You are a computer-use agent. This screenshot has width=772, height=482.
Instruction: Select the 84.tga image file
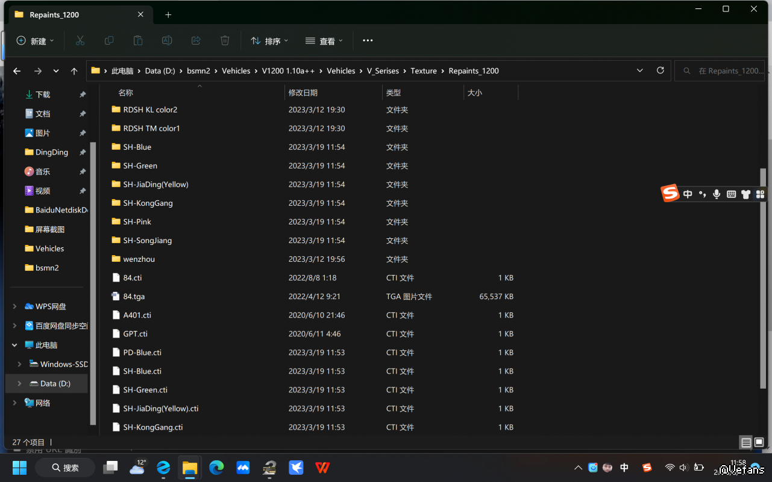click(x=134, y=296)
